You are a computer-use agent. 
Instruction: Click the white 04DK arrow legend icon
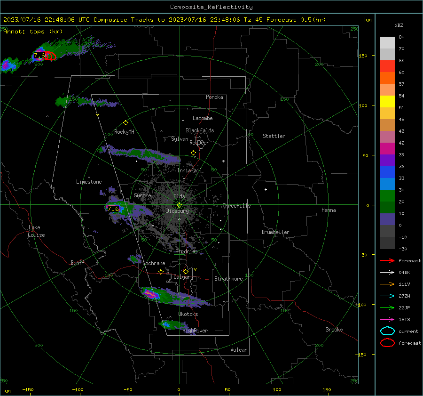[387, 272]
